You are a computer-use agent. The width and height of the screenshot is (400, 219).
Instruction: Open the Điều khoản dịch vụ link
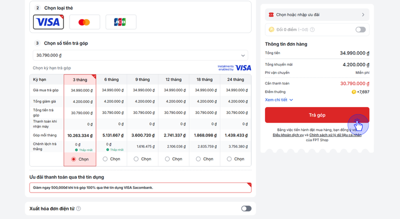288,135
